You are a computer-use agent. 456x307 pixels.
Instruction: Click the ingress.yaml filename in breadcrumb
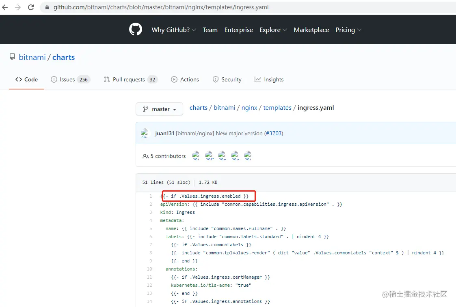click(316, 108)
